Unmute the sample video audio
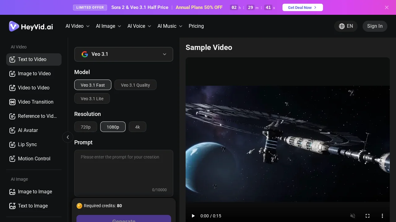The height and width of the screenshot is (222, 396). pos(353,216)
